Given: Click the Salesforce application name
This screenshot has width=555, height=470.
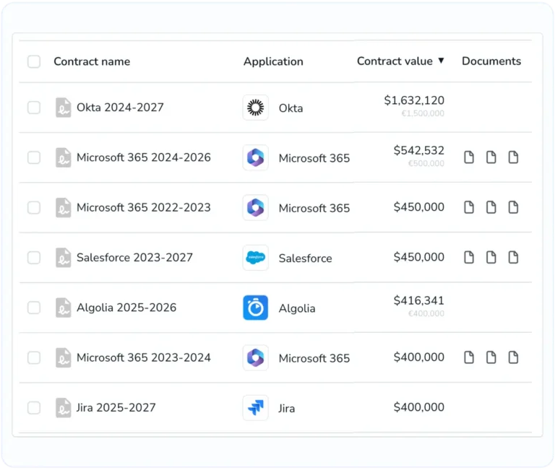Looking at the screenshot, I should pyautogui.click(x=306, y=258).
